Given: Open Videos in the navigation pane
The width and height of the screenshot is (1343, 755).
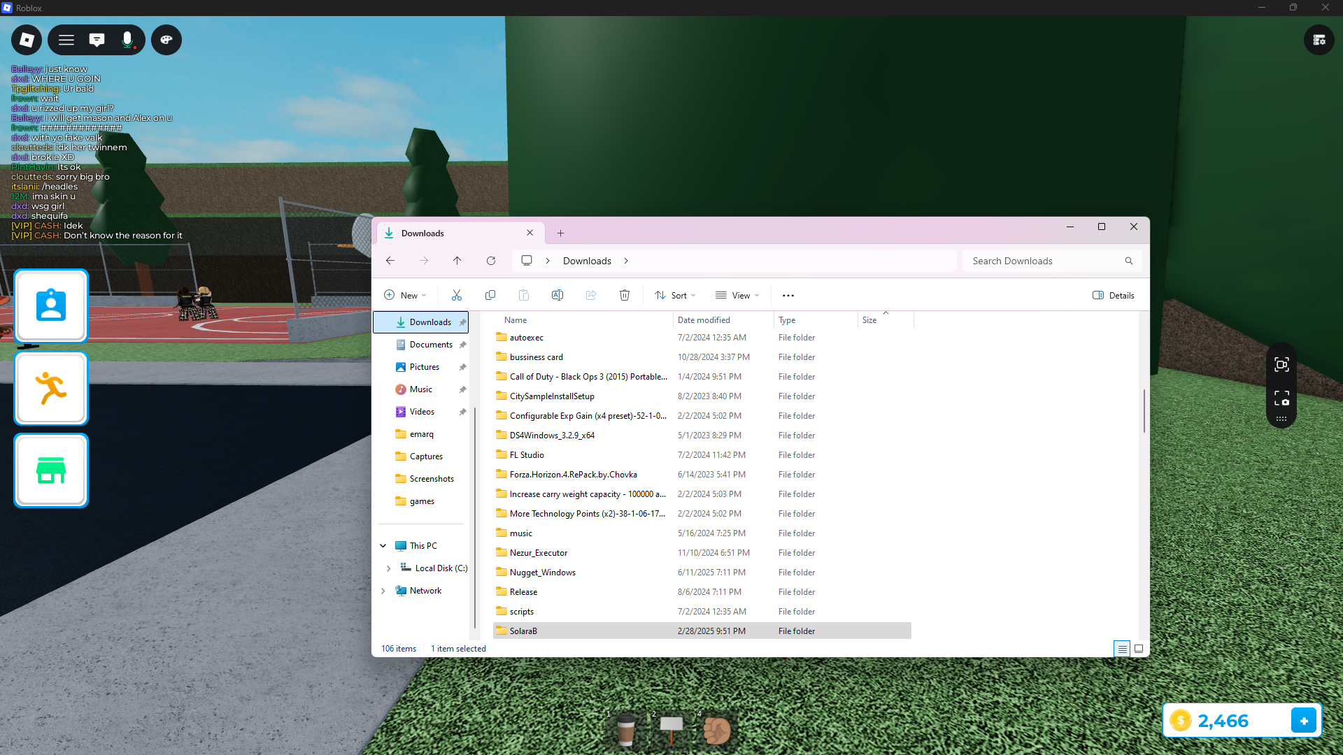Looking at the screenshot, I should click(x=420, y=412).
